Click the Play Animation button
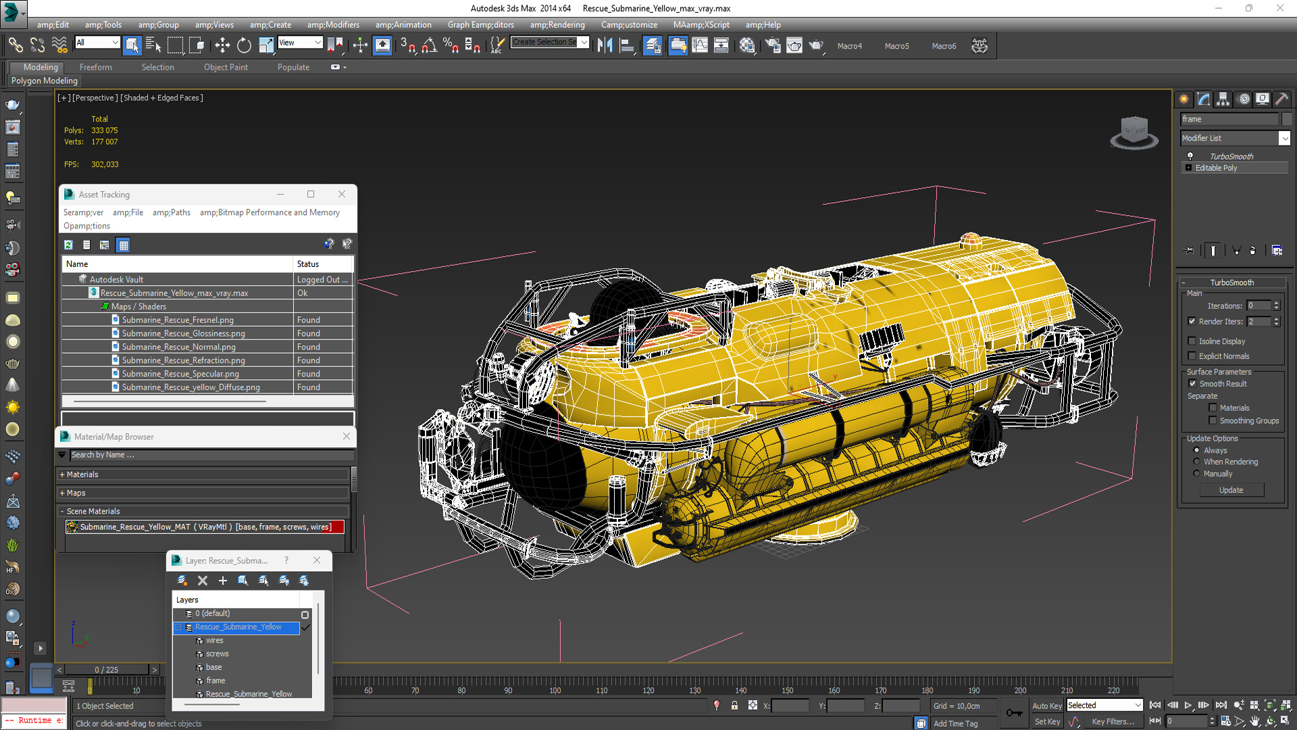The image size is (1297, 730). click(1188, 705)
